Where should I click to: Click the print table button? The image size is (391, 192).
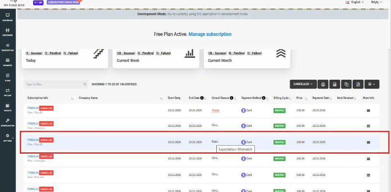(323, 84)
